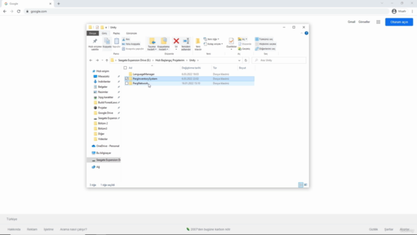Screen dimensions: 417x235
Task: Click the Reklam footer link
Action: point(32,229)
